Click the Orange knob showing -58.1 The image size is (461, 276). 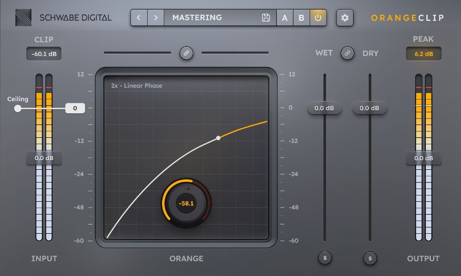[186, 203]
